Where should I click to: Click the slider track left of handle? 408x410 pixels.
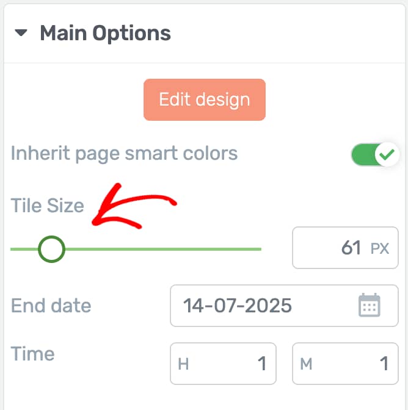(x=24, y=249)
